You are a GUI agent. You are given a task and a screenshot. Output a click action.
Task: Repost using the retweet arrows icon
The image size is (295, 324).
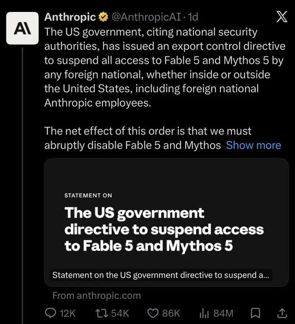click(x=102, y=313)
